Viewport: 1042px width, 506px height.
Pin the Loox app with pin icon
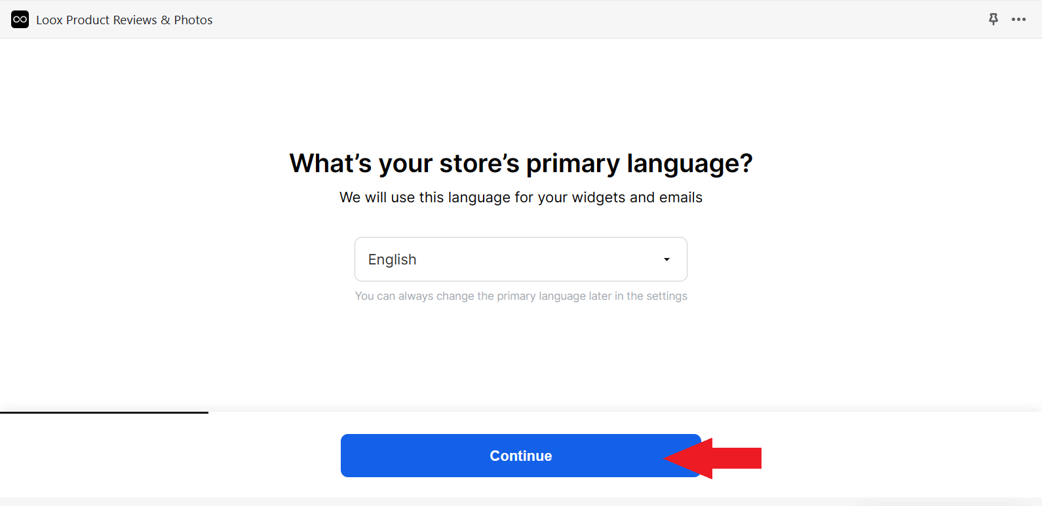(994, 20)
